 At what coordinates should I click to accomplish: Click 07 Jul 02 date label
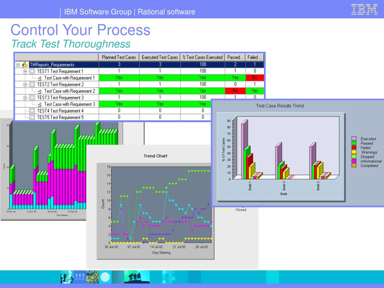[x=134, y=247]
